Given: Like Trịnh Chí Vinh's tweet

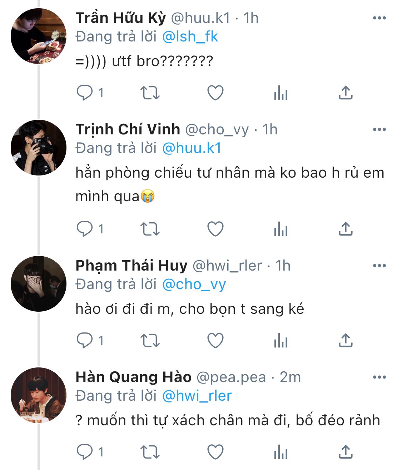Looking at the screenshot, I should [215, 229].
